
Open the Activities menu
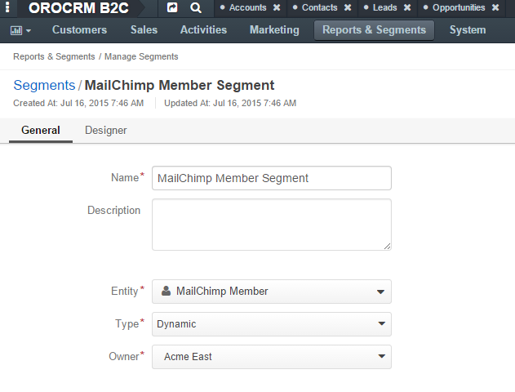pos(203,30)
